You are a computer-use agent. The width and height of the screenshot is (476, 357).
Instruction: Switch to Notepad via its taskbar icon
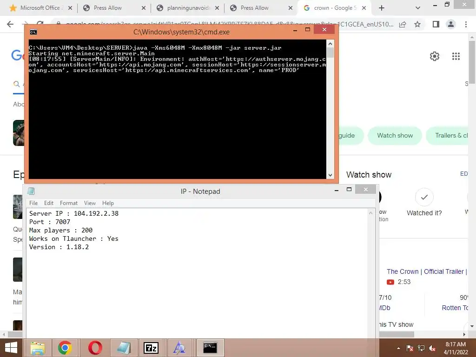coord(124,348)
